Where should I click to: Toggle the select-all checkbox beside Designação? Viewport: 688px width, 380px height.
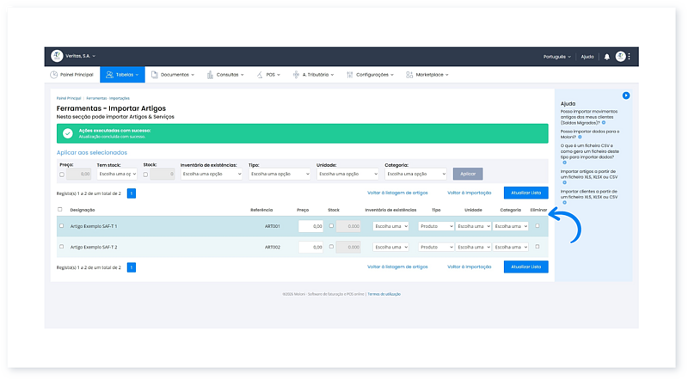tap(60, 210)
